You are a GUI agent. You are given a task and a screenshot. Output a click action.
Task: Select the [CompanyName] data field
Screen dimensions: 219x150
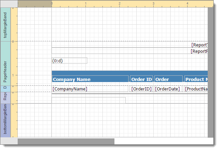coord(90,89)
